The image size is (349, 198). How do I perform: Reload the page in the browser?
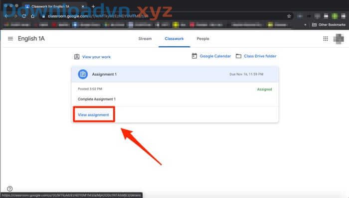[24, 16]
